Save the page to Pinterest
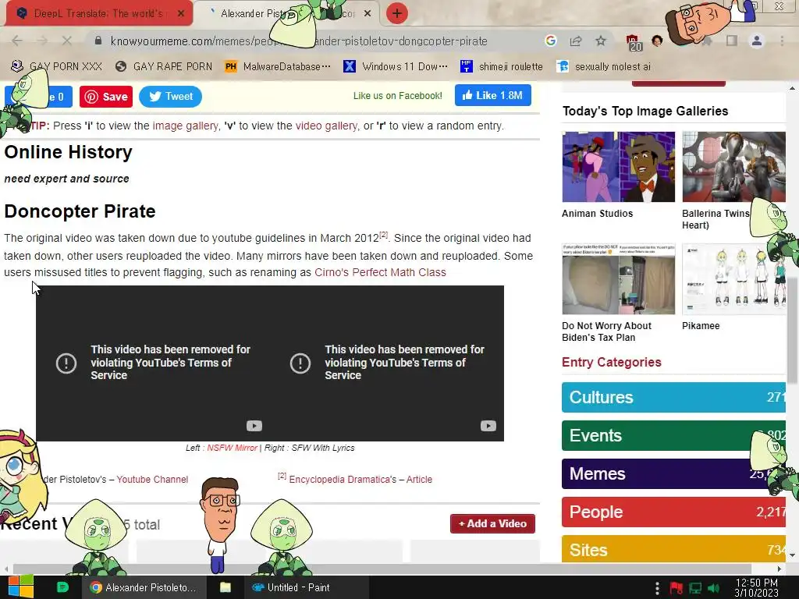This screenshot has width=799, height=599. tap(106, 97)
